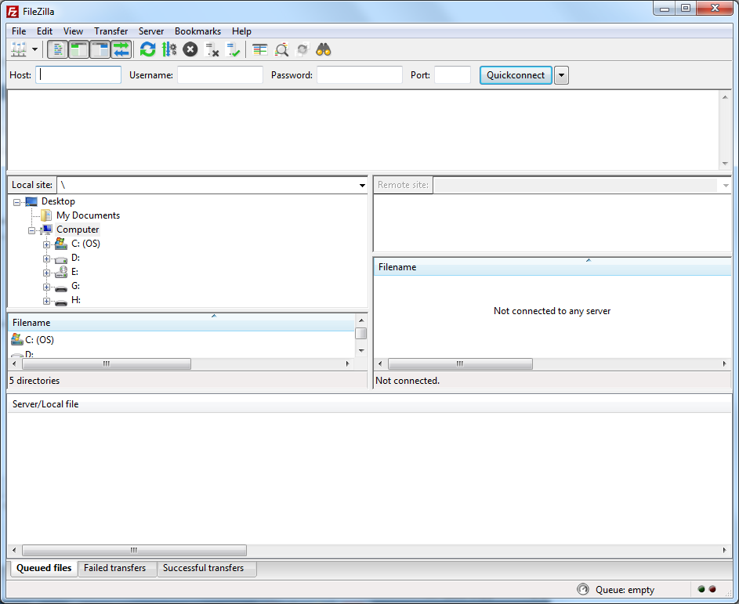The width and height of the screenshot is (739, 604).
Task: Switch to the Queued files tab
Action: click(44, 568)
